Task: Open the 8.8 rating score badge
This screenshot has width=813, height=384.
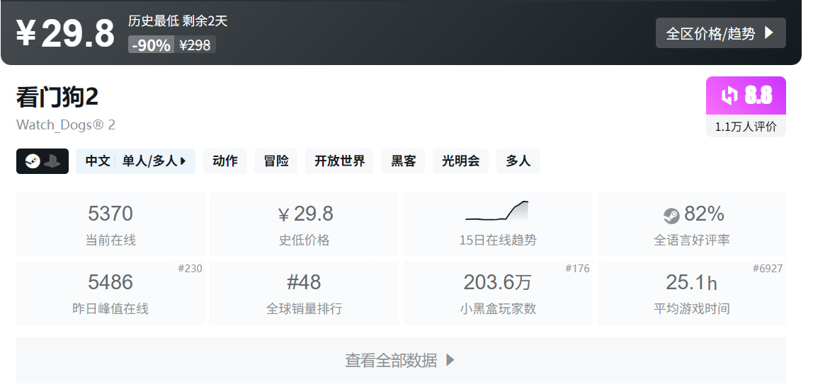Action: coord(746,95)
